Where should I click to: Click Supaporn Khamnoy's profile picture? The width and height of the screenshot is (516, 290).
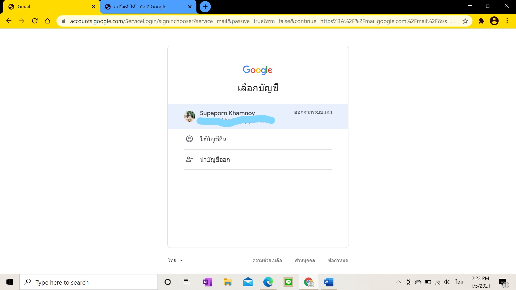tap(189, 116)
